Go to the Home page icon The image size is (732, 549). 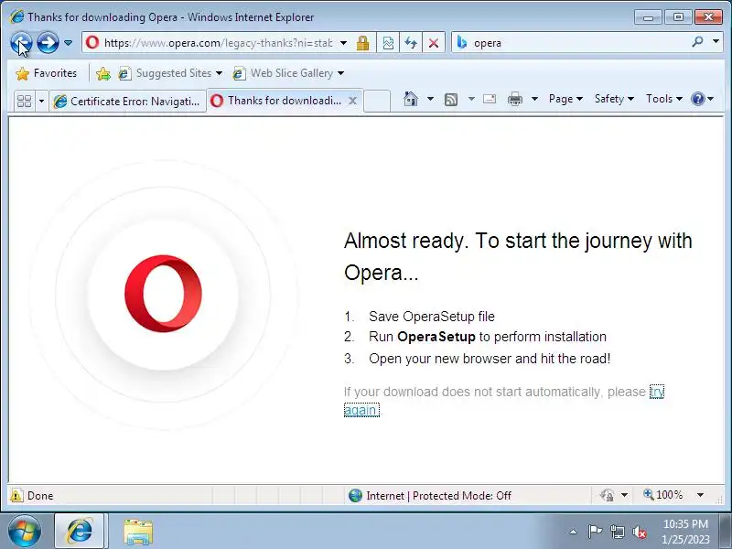click(410, 99)
